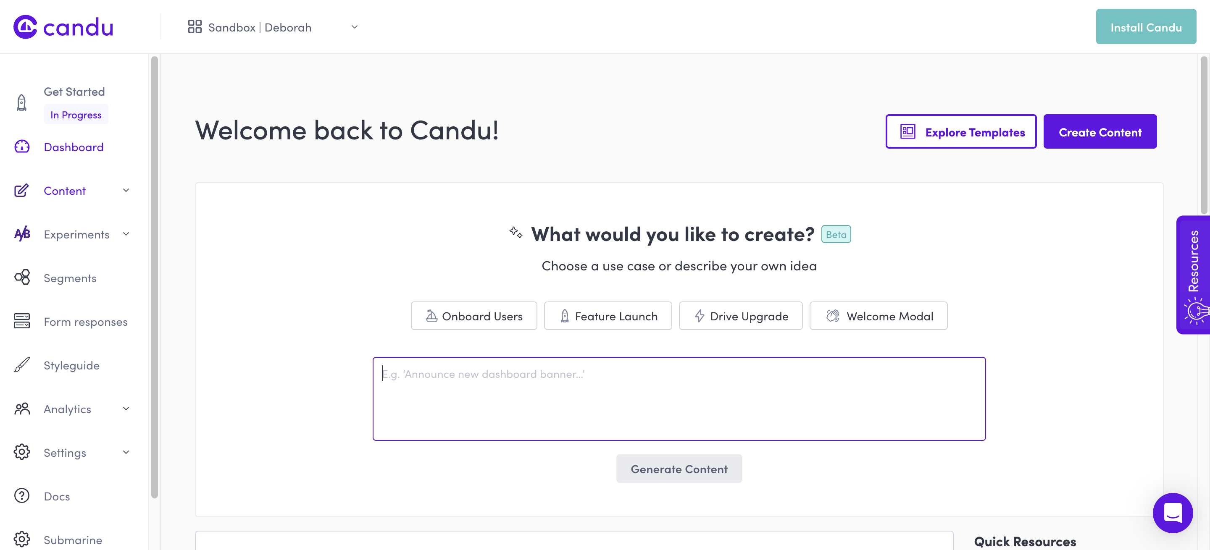Click the Styleguide paintbrush icon
This screenshot has height=550, width=1210.
(x=21, y=365)
